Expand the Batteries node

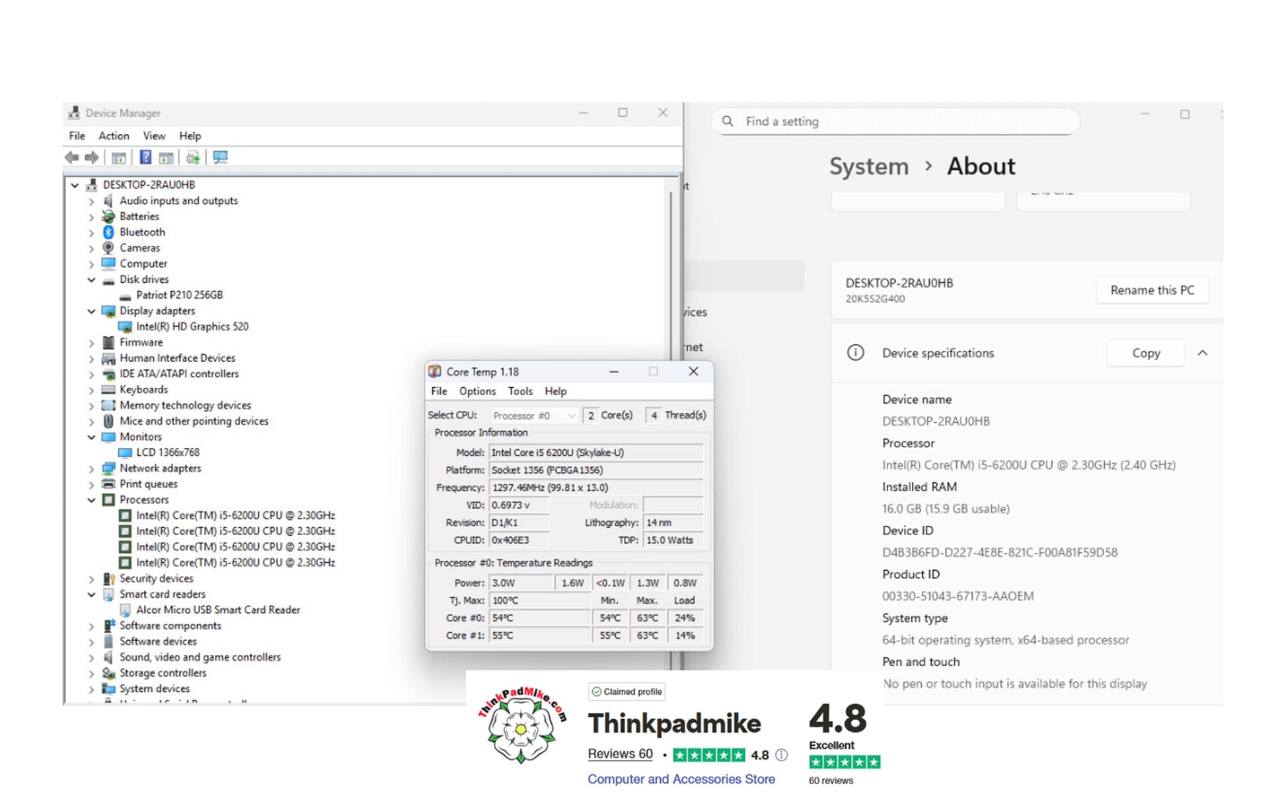[x=91, y=217]
